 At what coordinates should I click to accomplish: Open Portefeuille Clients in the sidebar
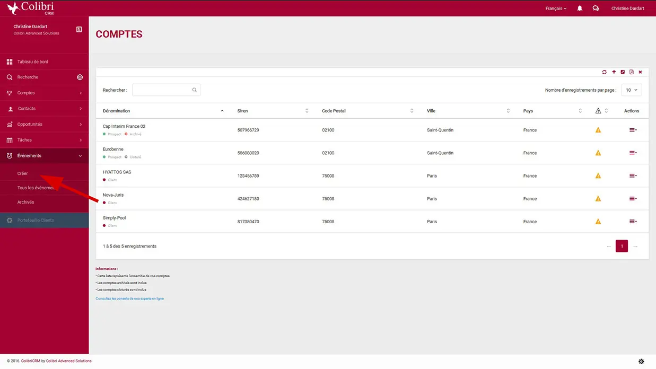click(x=45, y=220)
